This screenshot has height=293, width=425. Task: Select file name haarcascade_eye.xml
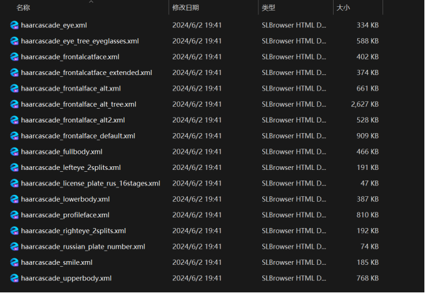click(x=54, y=25)
